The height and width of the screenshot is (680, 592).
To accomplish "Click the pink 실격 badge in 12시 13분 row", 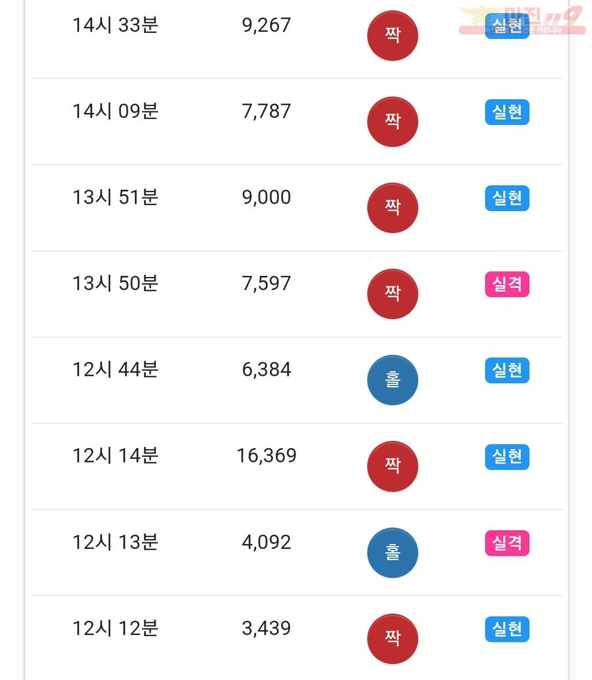I will pyautogui.click(x=507, y=543).
